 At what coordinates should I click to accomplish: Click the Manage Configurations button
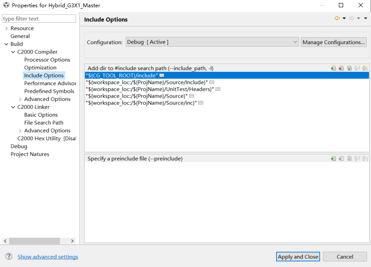334,42
